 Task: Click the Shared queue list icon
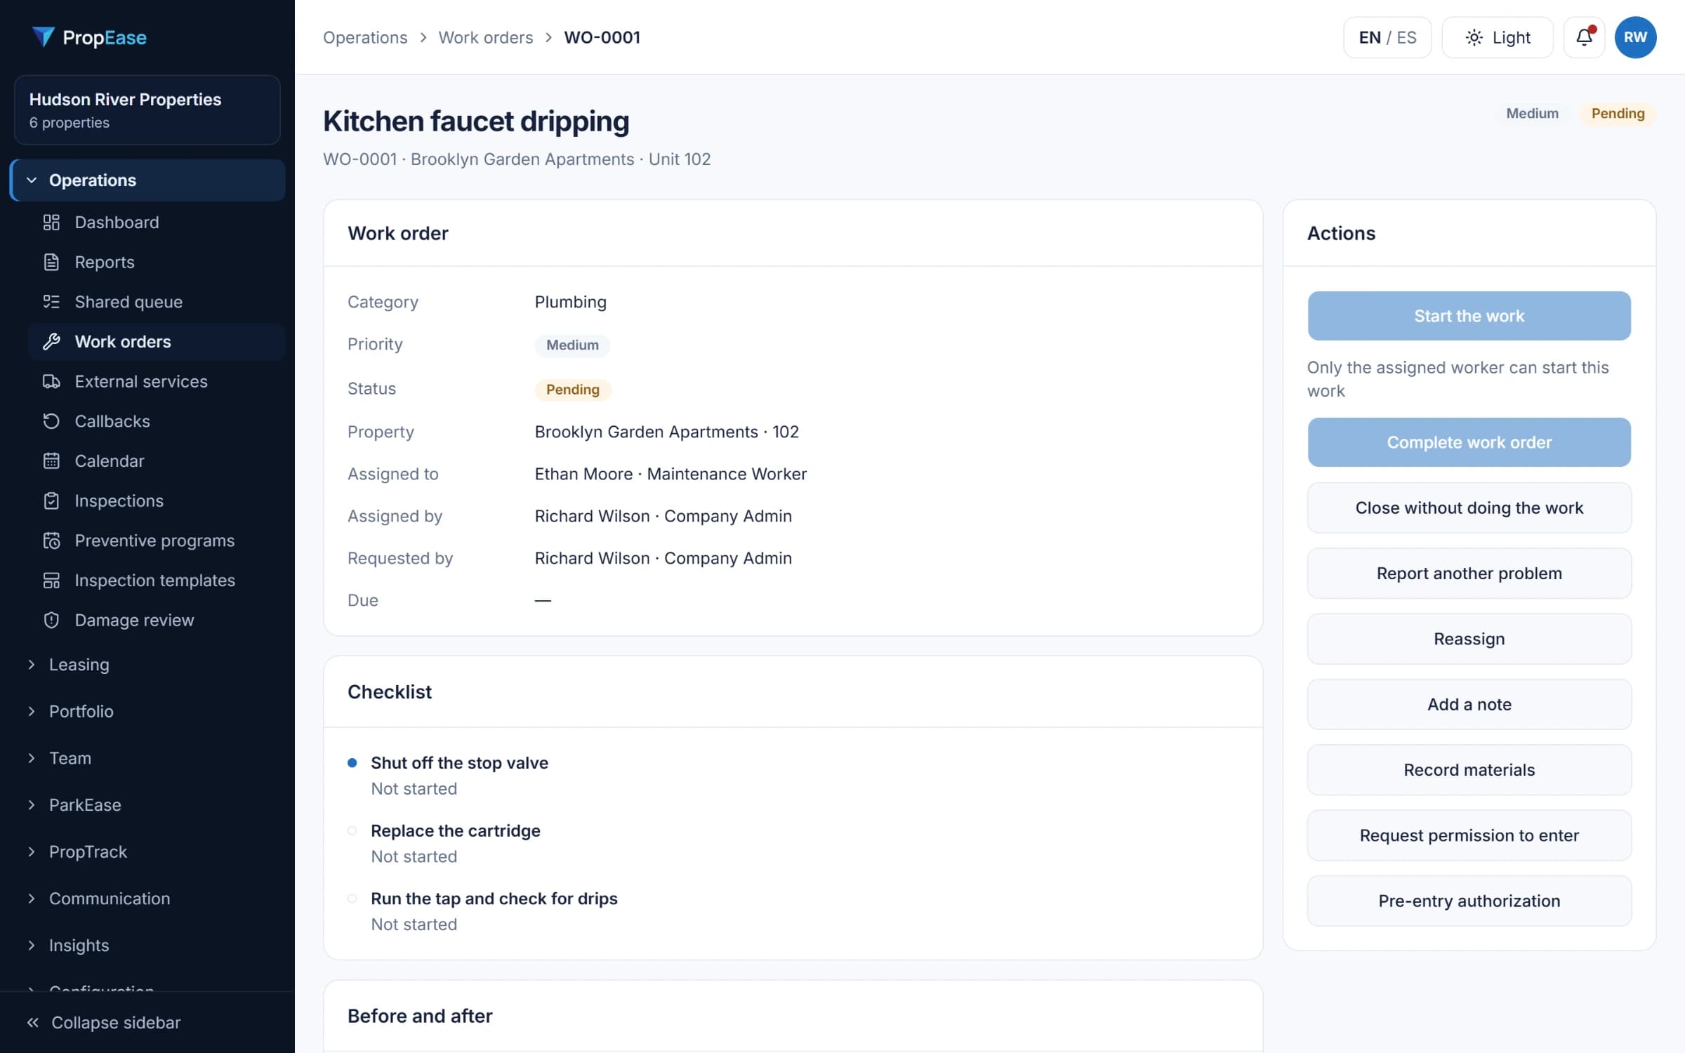click(51, 302)
